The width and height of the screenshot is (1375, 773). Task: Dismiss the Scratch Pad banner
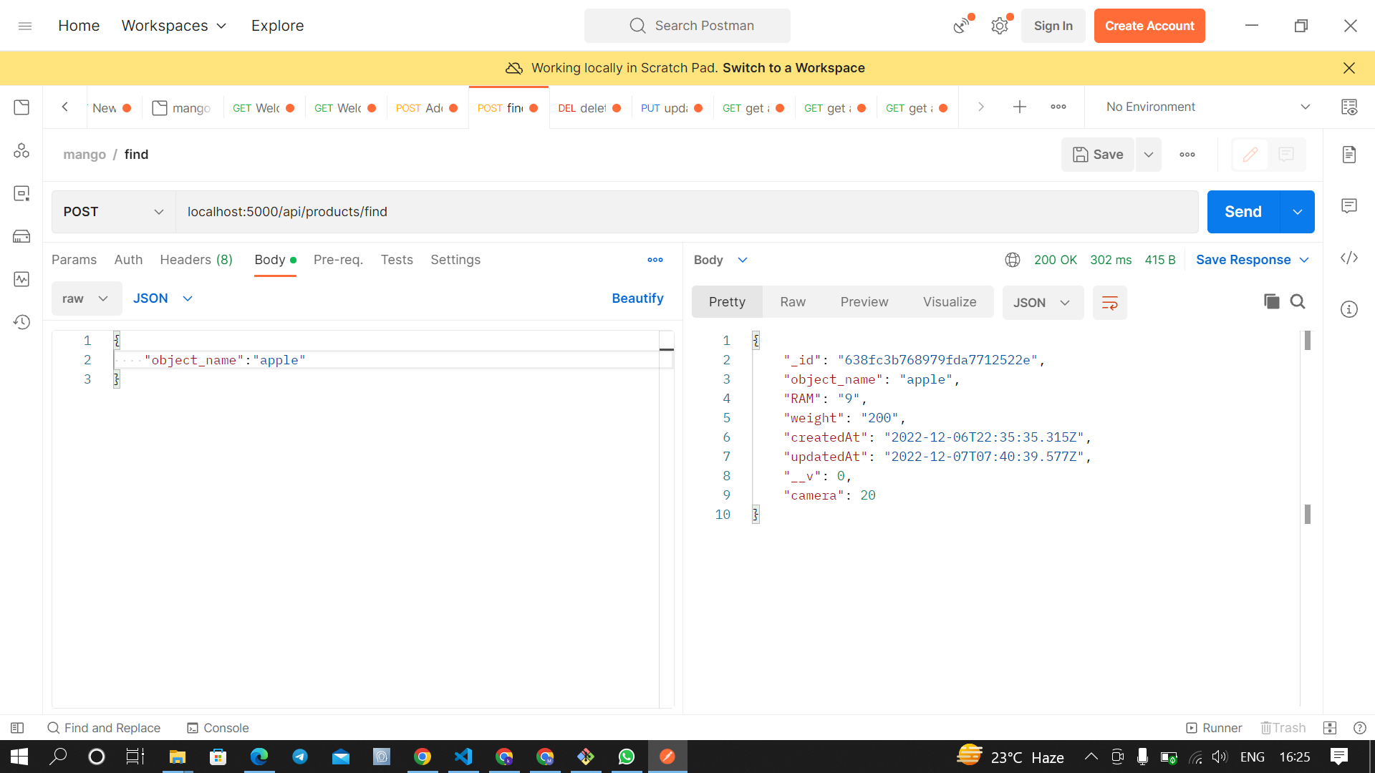tap(1349, 68)
